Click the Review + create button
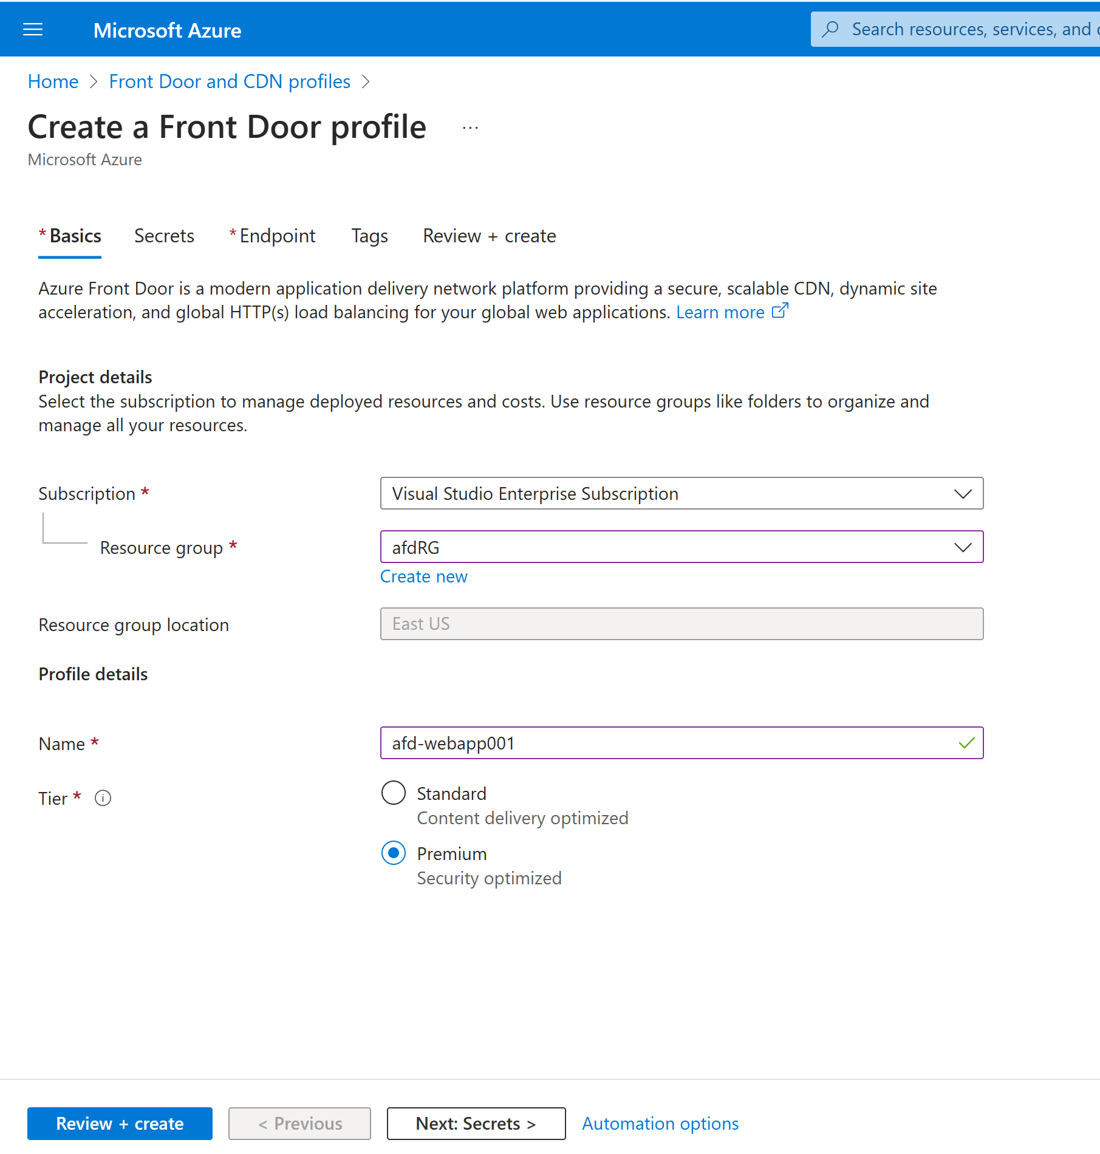The height and width of the screenshot is (1154, 1100). click(119, 1123)
